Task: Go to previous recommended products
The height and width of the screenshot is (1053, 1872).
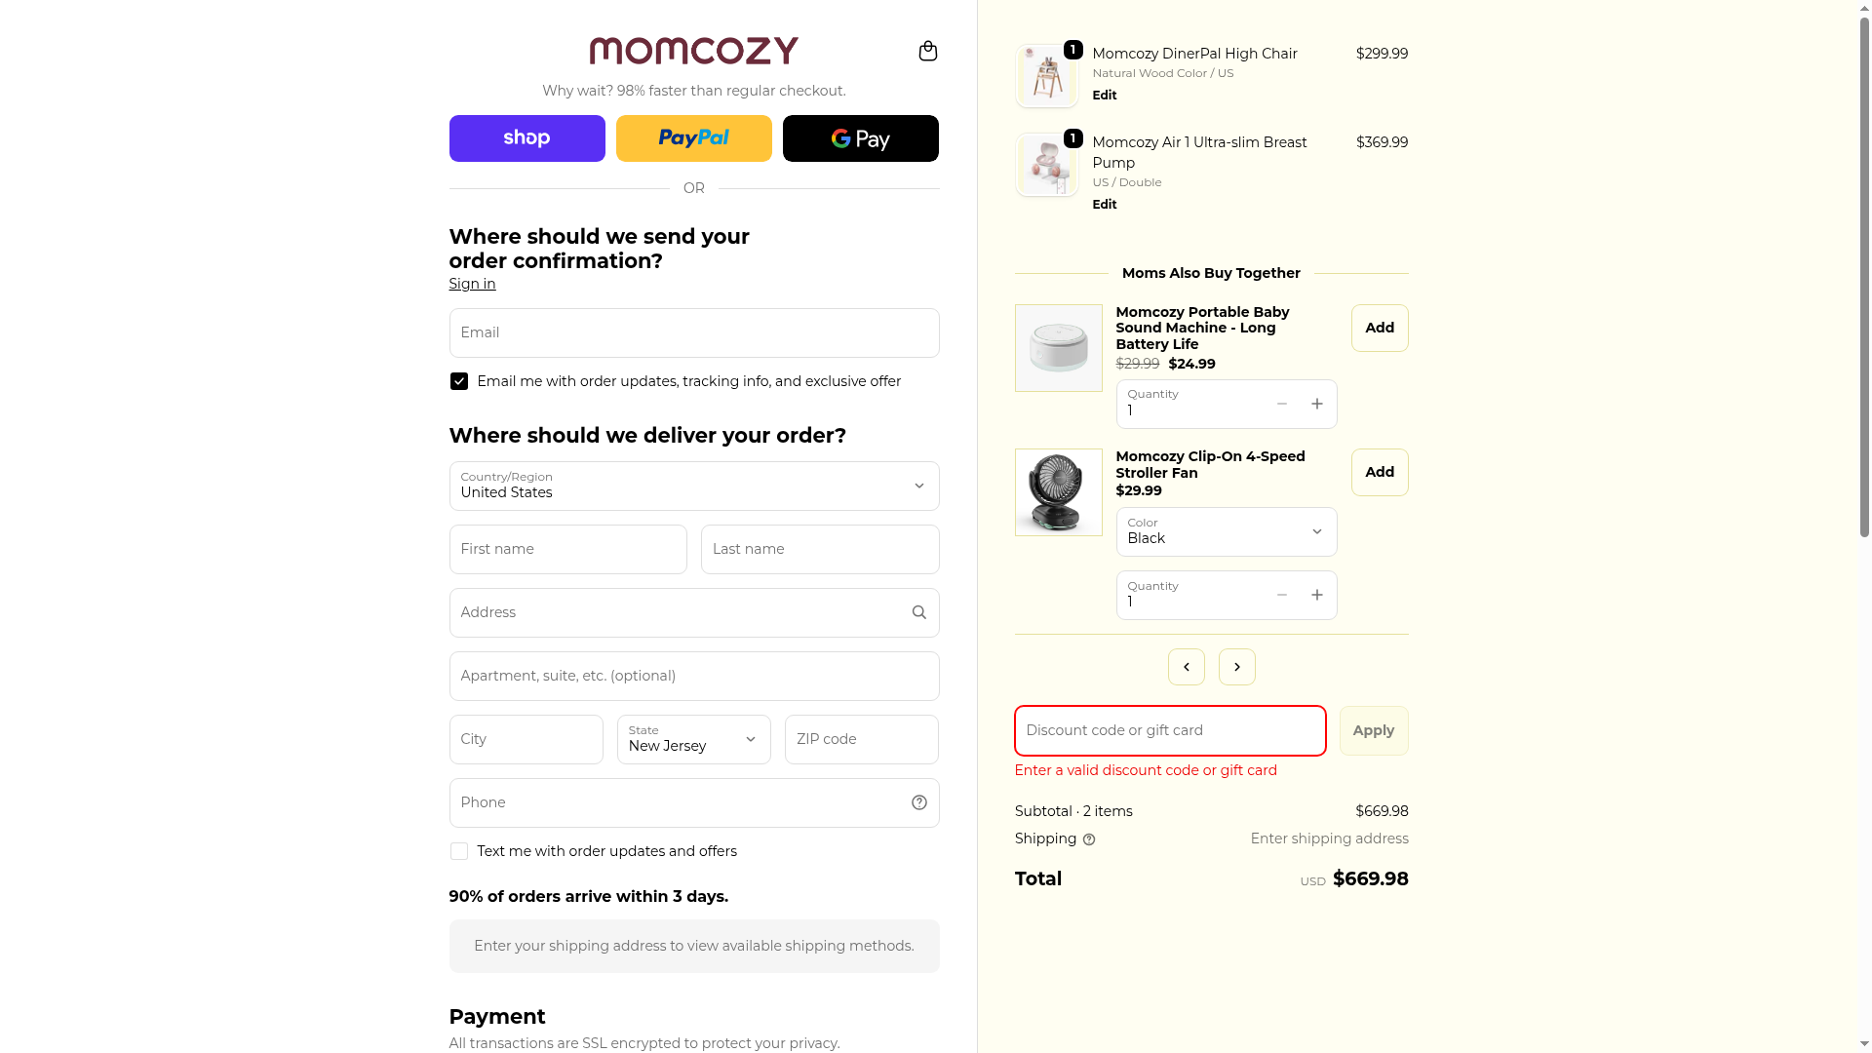Action: 1186,667
